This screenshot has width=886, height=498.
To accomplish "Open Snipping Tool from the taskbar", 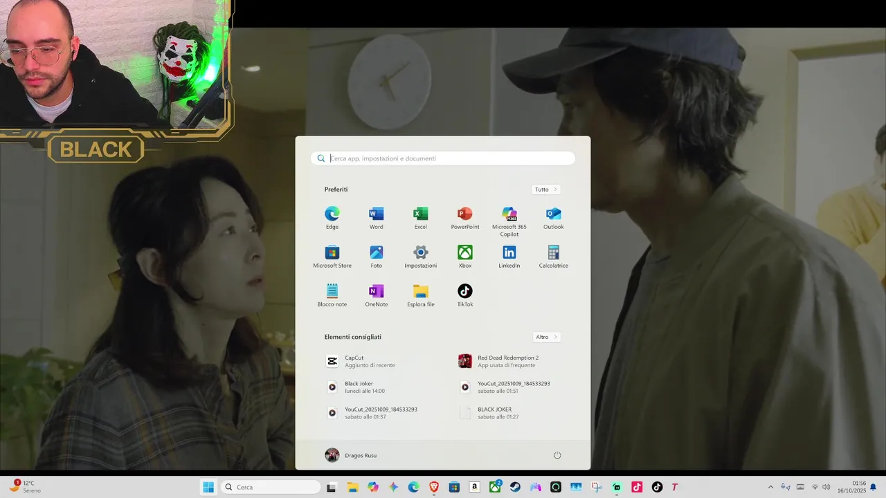I will (597, 487).
